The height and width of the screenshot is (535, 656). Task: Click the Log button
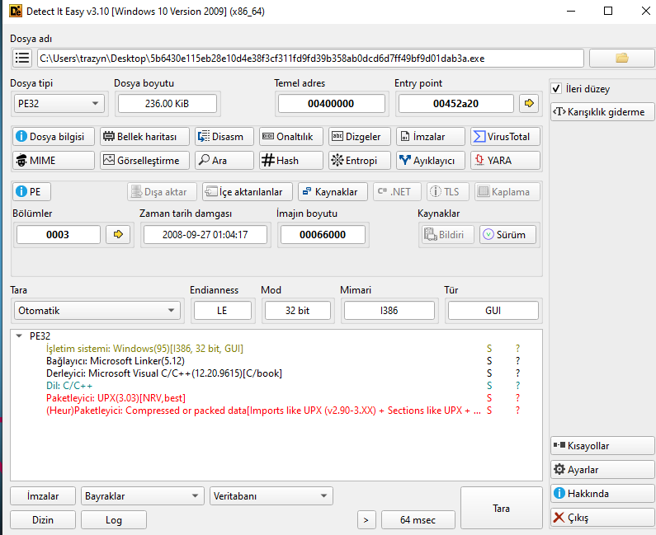coord(113,520)
